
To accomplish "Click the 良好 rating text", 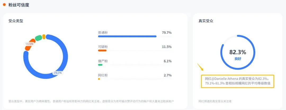I will pos(238,59).
